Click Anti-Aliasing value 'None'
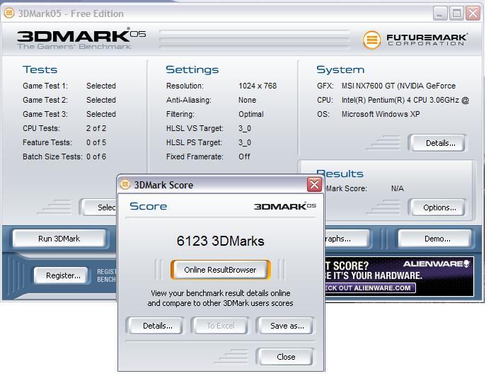 pyautogui.click(x=247, y=100)
